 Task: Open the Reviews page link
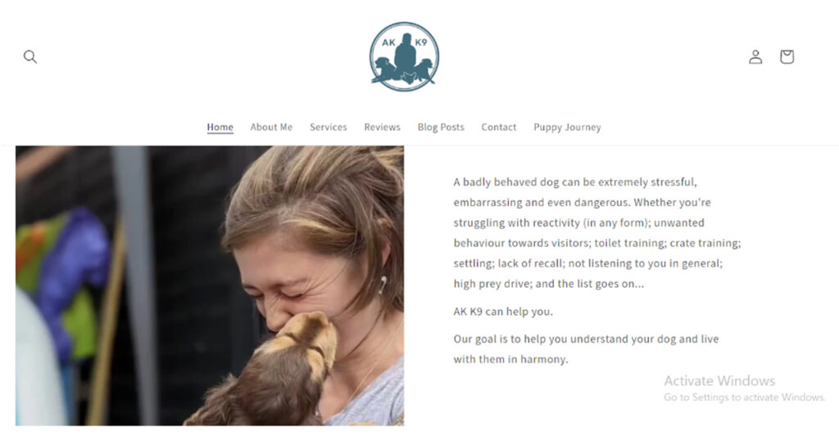click(x=382, y=128)
